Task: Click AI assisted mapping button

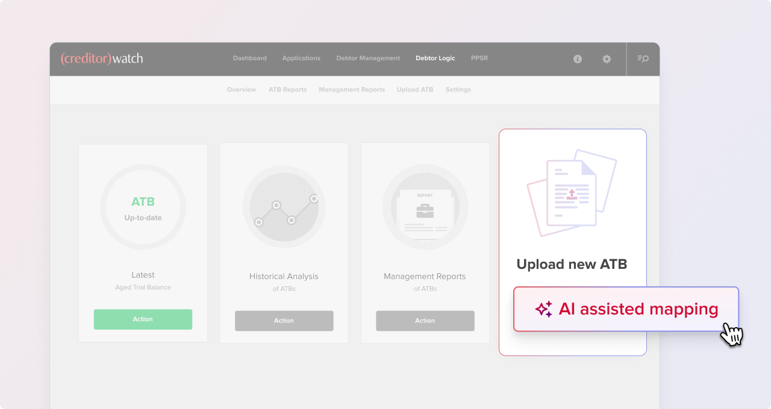Action: coord(626,309)
